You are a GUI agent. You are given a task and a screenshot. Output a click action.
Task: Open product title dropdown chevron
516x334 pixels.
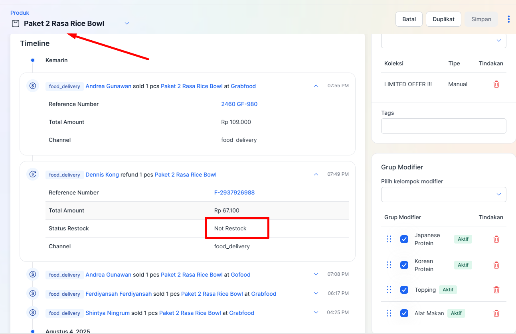127,24
